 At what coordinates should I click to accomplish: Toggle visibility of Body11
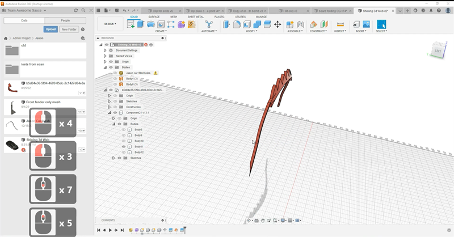pos(124,147)
